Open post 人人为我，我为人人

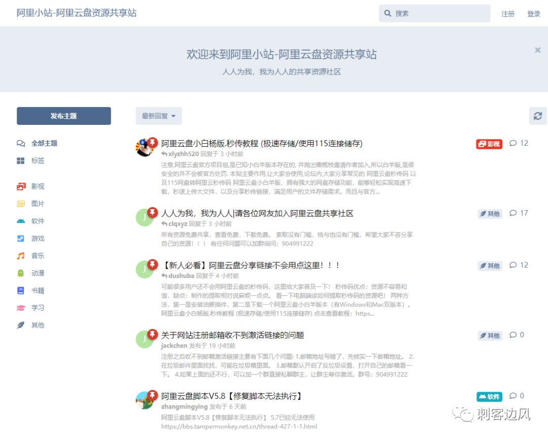pos(257,213)
